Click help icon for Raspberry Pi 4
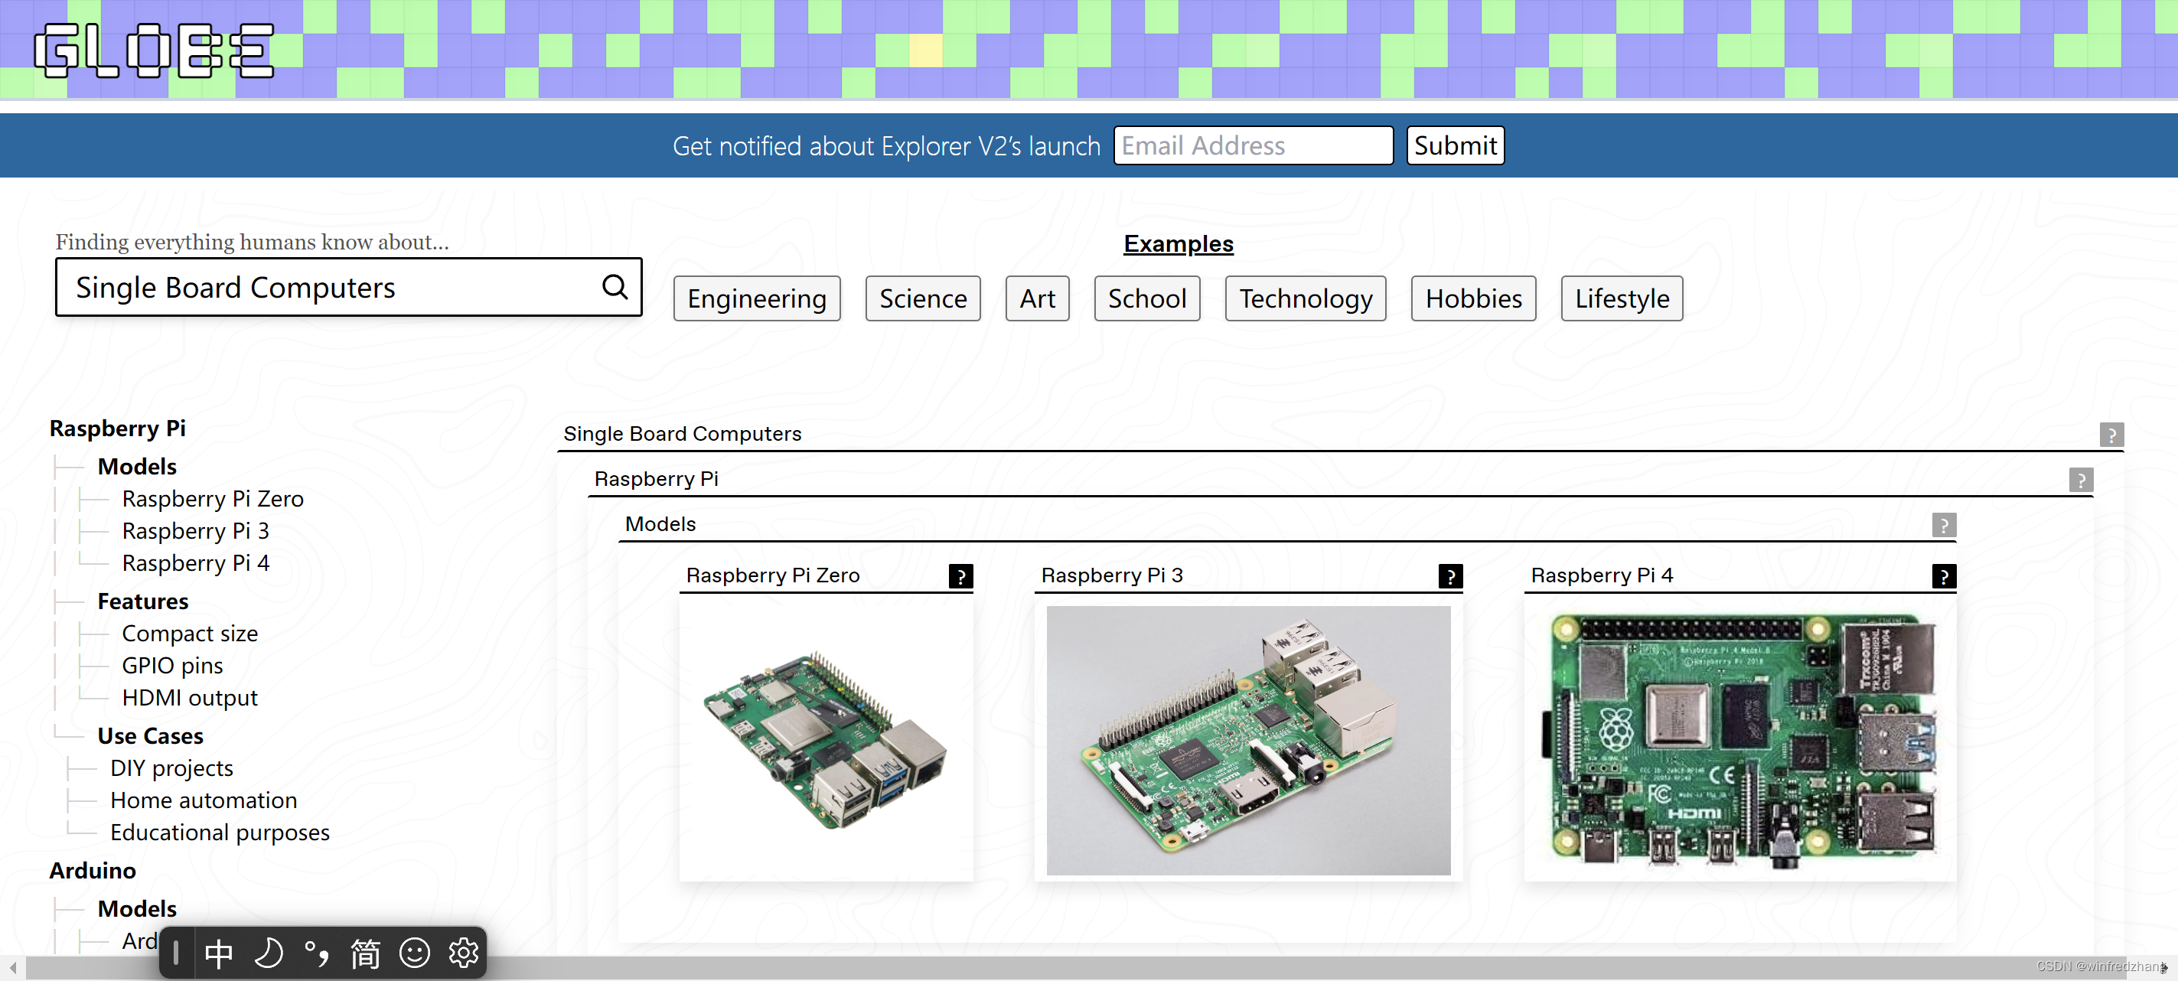 point(1943,577)
